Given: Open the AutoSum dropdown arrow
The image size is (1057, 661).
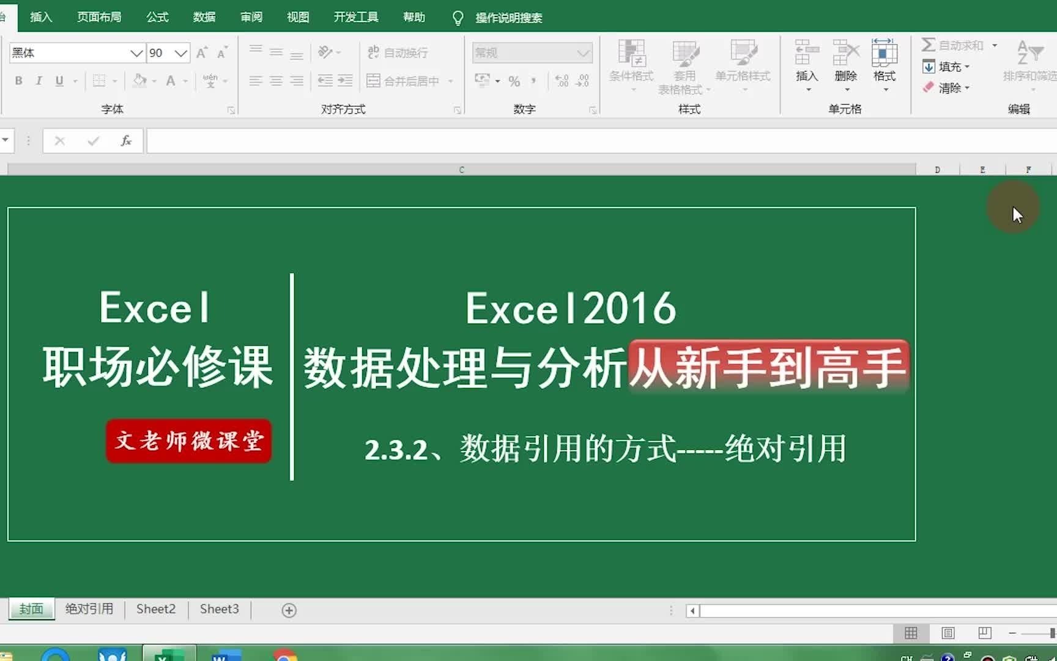Looking at the screenshot, I should point(995,45).
